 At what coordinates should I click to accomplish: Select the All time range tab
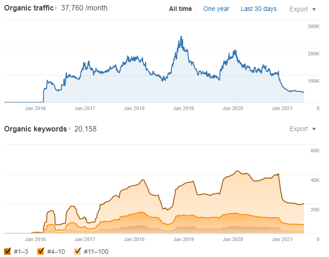180,9
